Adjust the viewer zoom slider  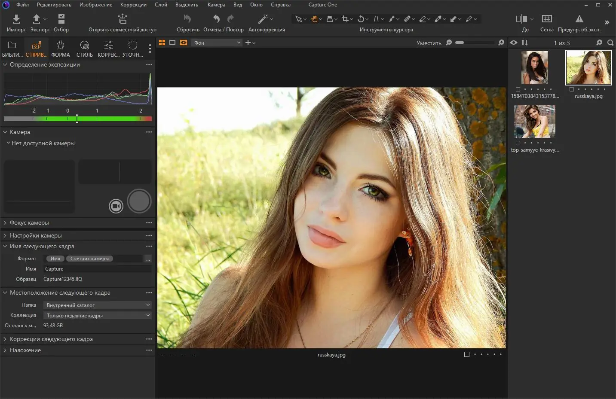coord(460,43)
